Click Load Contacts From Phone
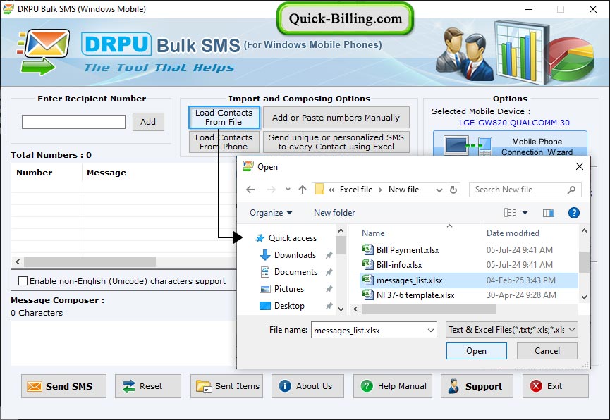610x420 pixels. coord(224,142)
